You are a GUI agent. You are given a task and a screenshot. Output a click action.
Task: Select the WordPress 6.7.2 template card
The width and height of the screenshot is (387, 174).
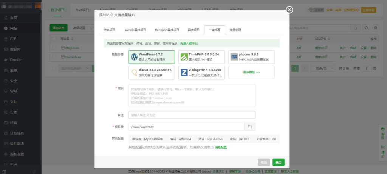click(152, 57)
